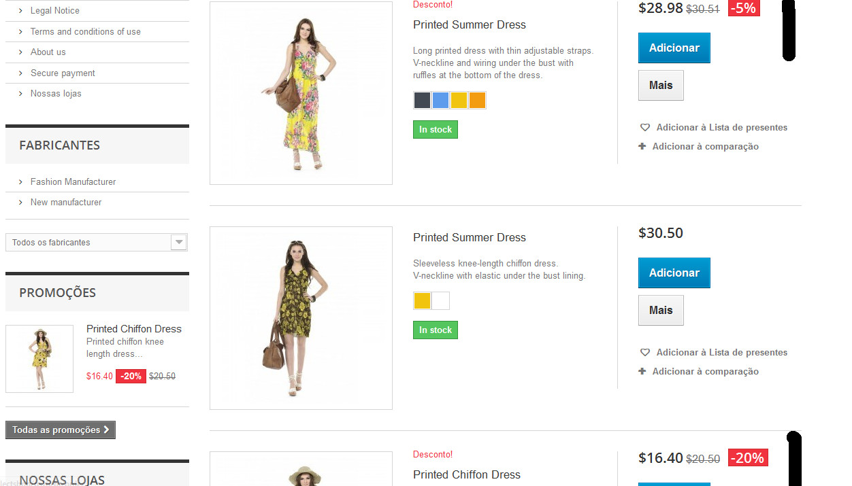The image size is (852, 486).
Task: Click the $28.98 price
Action: click(x=661, y=8)
